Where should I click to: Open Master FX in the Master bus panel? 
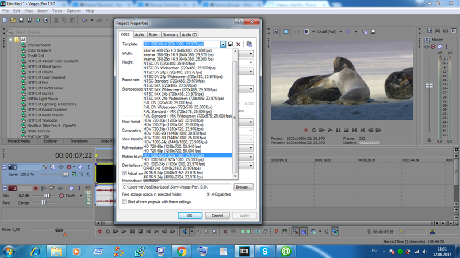(433, 47)
